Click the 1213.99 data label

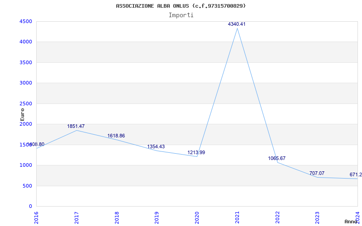click(x=196, y=152)
